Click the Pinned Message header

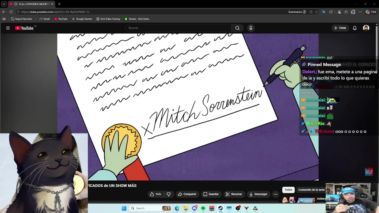click(x=324, y=64)
